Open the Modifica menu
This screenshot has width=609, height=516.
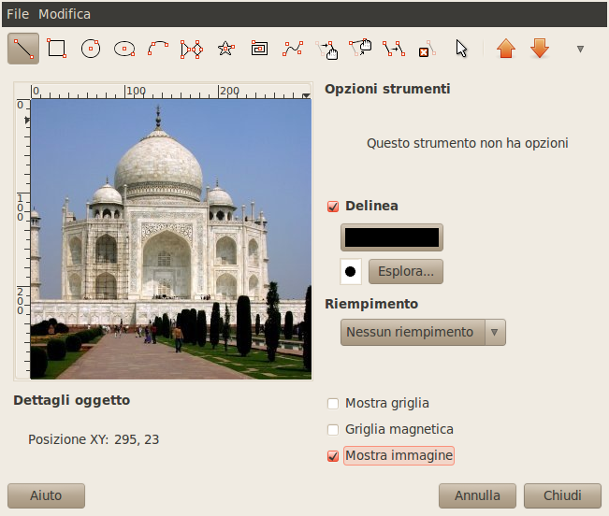[x=65, y=14]
